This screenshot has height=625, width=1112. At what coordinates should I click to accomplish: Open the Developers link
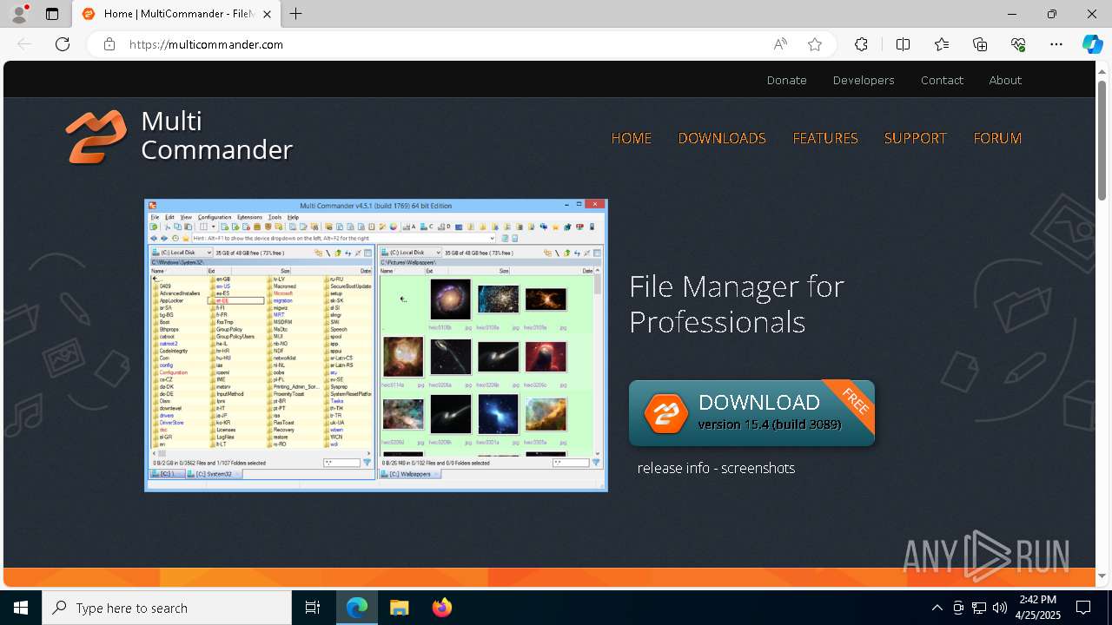(x=864, y=80)
